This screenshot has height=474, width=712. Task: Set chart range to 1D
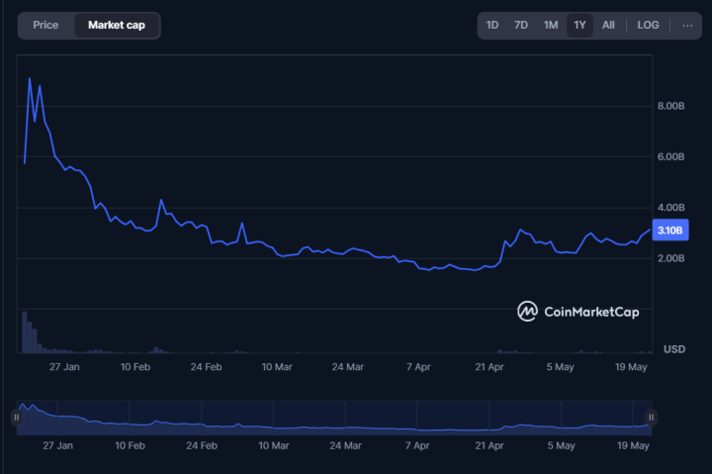coord(492,25)
